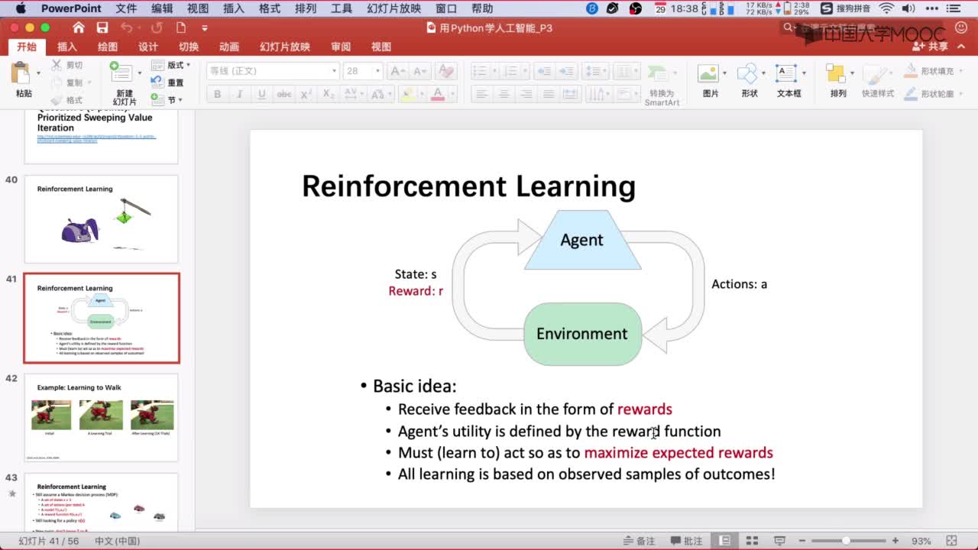Click the text highlight color swatch
This screenshot has height=550, width=978.
point(408,94)
